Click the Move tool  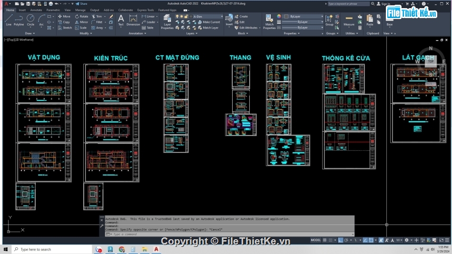(64, 17)
